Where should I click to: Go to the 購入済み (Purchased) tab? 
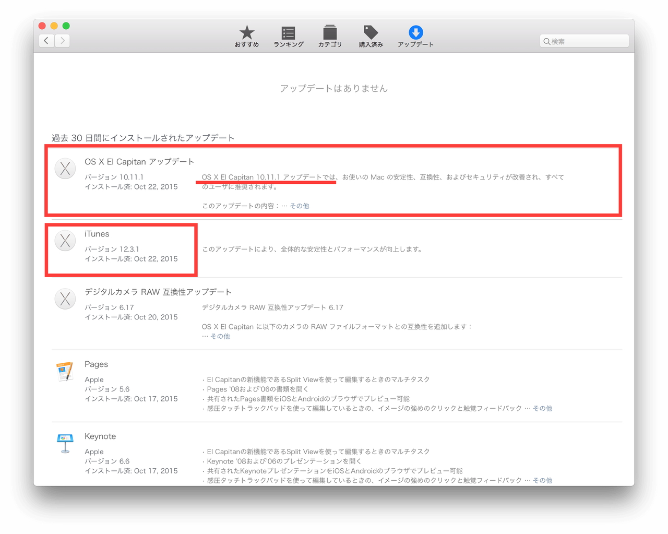[x=371, y=37]
